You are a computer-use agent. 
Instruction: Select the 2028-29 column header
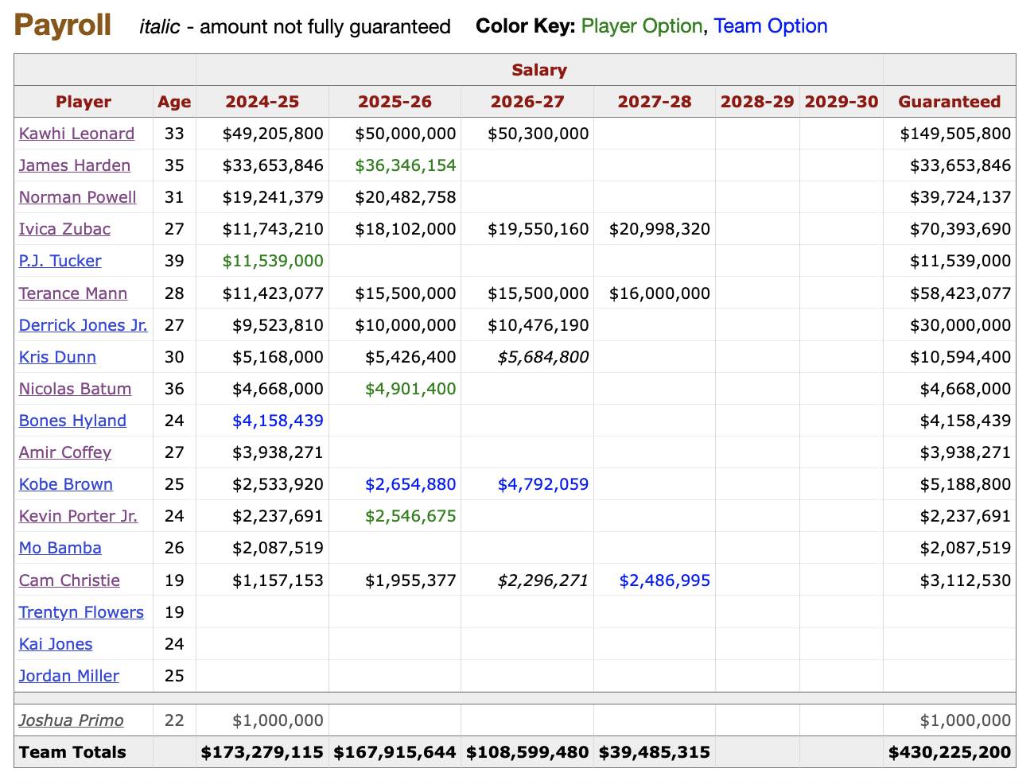[x=757, y=102]
